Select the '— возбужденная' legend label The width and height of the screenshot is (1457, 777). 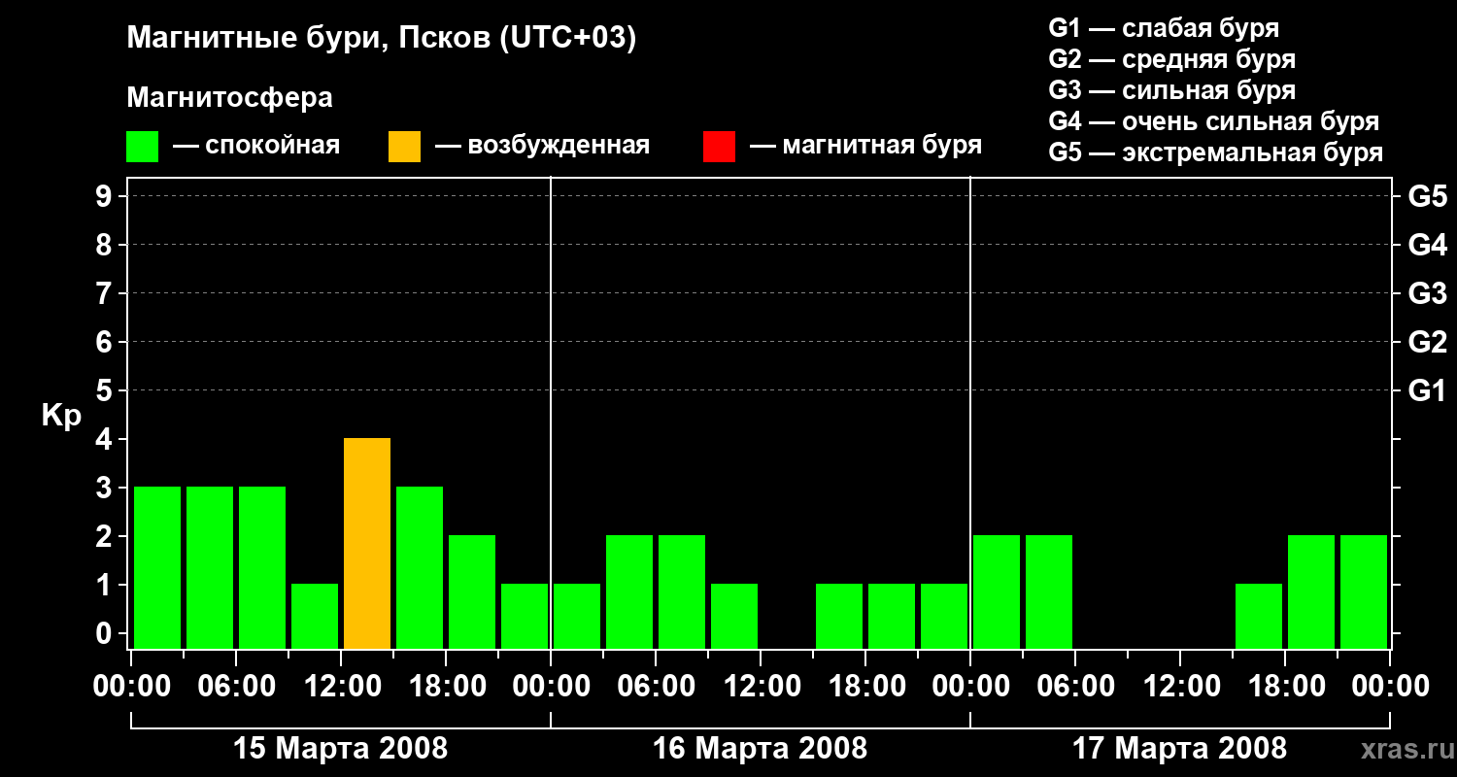click(x=542, y=146)
